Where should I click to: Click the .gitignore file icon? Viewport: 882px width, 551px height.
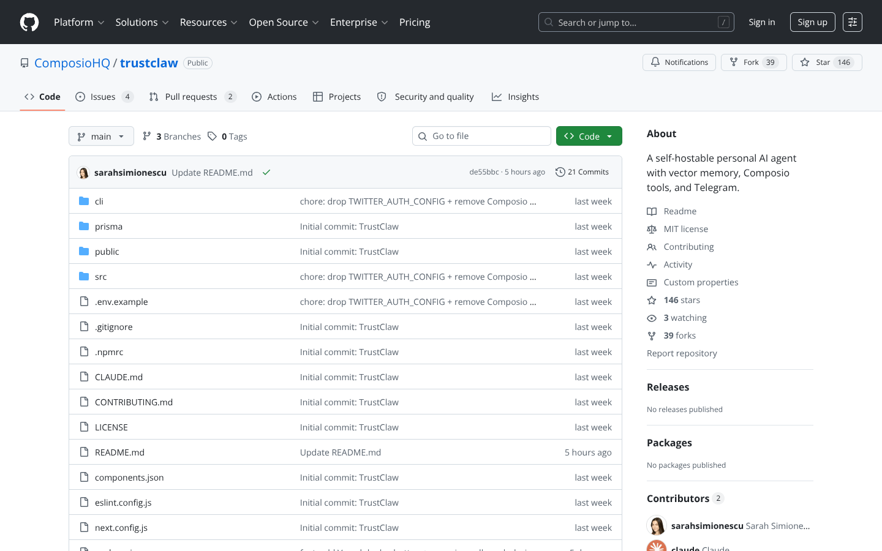[84, 326]
